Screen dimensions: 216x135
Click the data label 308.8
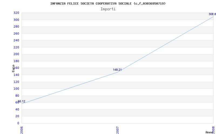212,14
